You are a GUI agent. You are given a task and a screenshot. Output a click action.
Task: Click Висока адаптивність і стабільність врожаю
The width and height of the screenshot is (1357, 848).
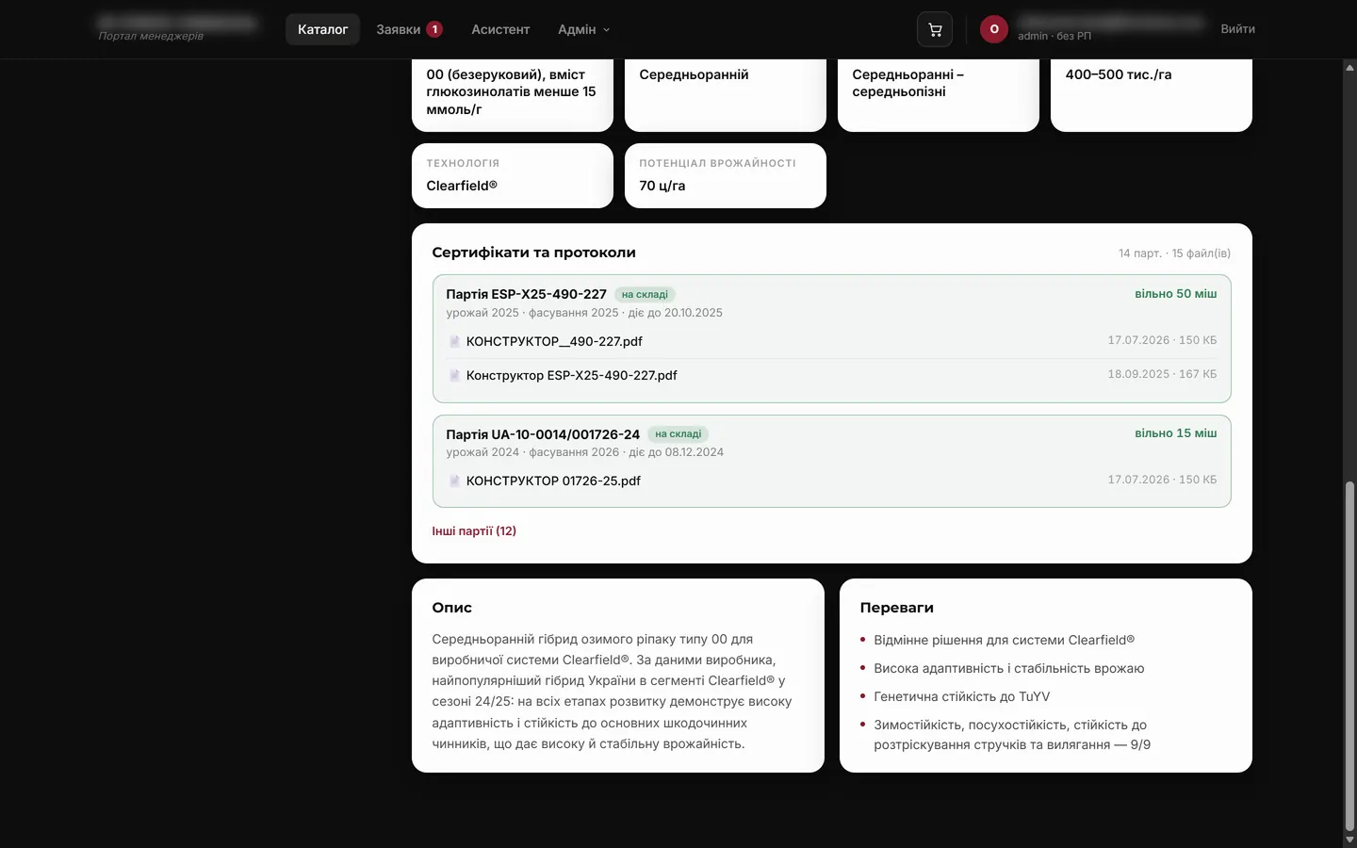pos(1008,669)
